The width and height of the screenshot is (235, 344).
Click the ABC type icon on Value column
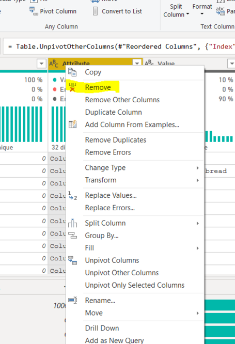[x=149, y=63]
